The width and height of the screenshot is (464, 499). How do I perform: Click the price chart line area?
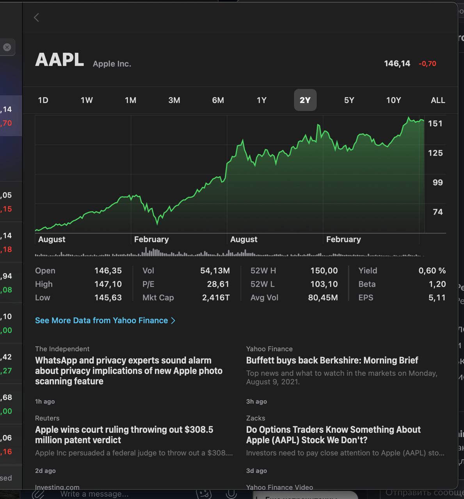pos(229,174)
